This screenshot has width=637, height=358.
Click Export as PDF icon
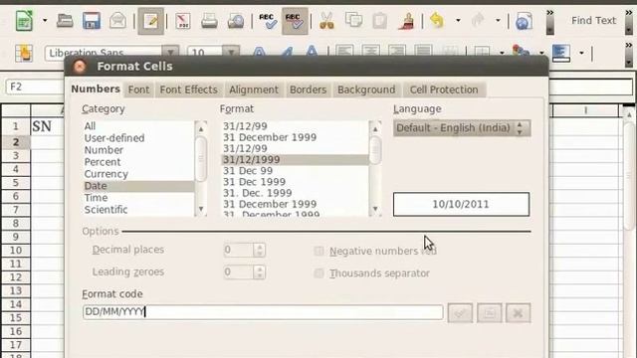(183, 20)
